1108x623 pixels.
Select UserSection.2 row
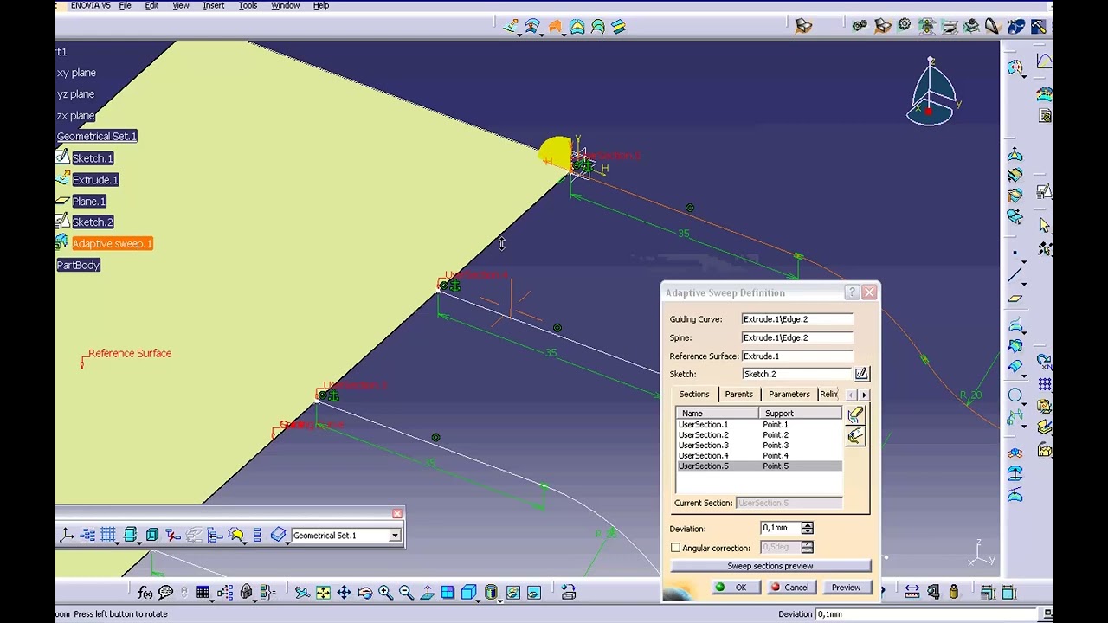click(x=759, y=435)
